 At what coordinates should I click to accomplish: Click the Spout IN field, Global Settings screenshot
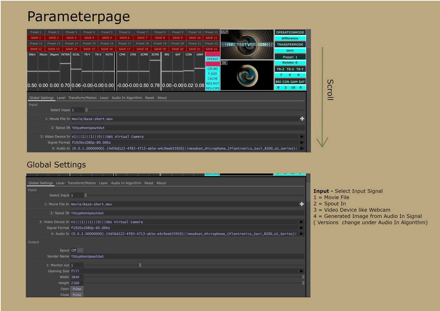pyautogui.click(x=187, y=213)
